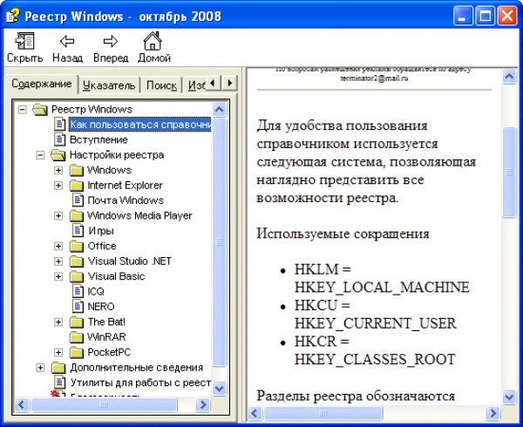523x427 pixels.
Task: Click the page icon next to Утилиты для работы
Action: click(59, 382)
